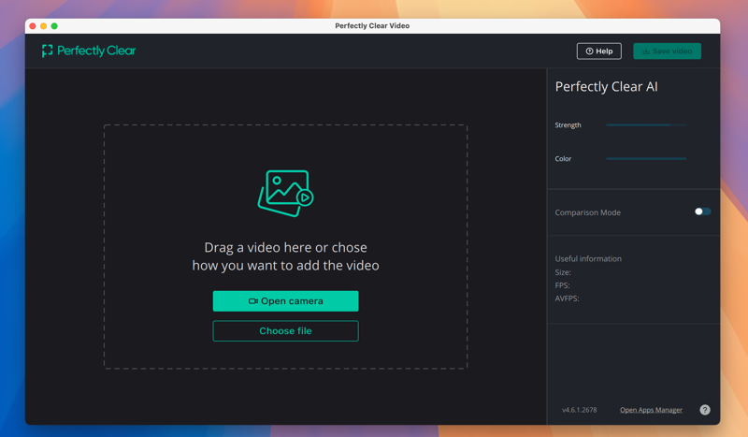Click the Choose file button
748x437 pixels.
coord(285,331)
